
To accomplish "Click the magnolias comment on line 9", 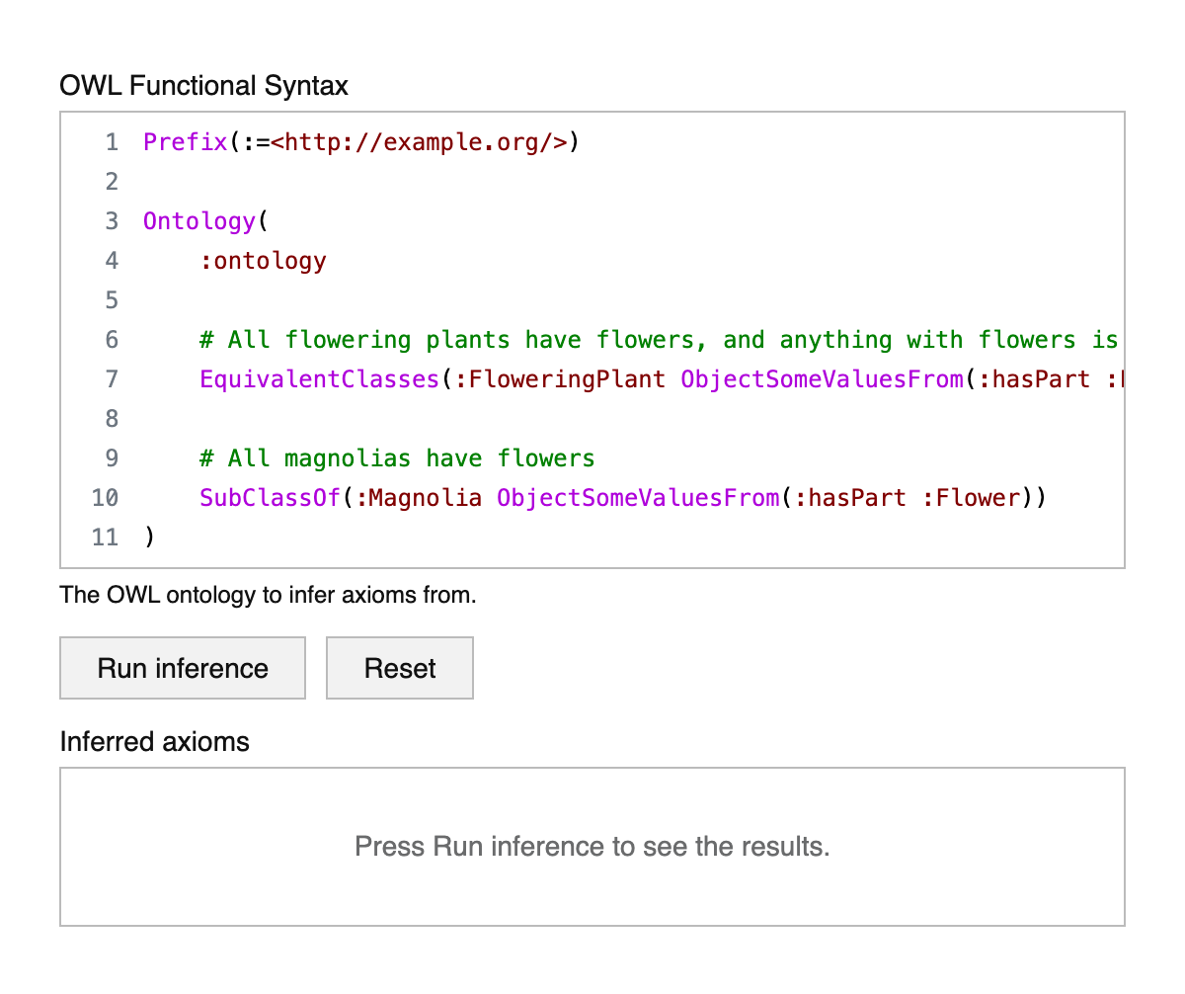I will click(397, 458).
